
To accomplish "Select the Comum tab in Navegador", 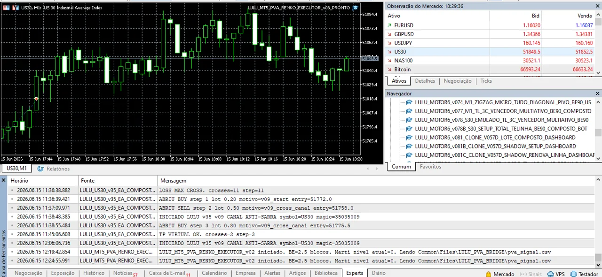I will (x=401, y=167).
